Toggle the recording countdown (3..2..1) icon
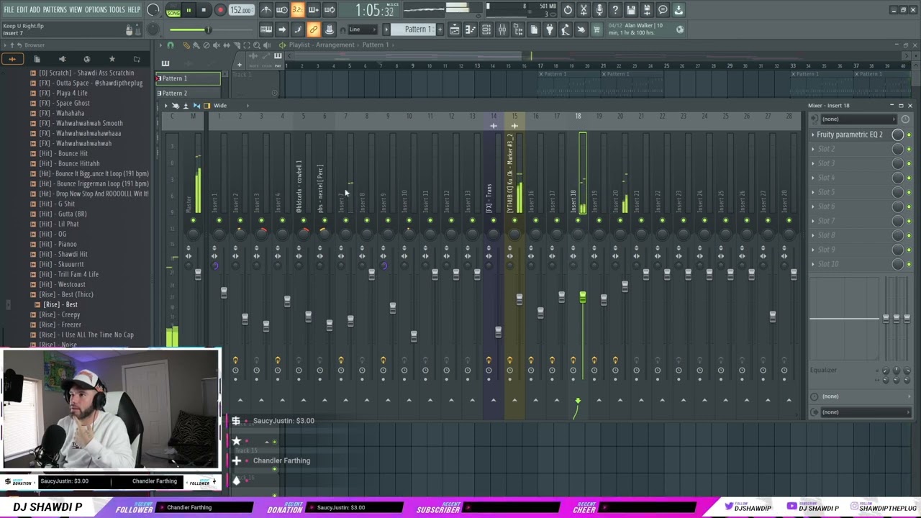Viewport: 921px width, 518px height. tap(299, 9)
